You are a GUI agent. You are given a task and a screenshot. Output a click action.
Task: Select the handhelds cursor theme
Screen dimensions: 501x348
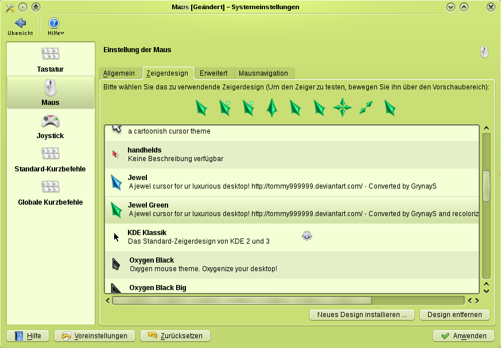tap(292, 155)
